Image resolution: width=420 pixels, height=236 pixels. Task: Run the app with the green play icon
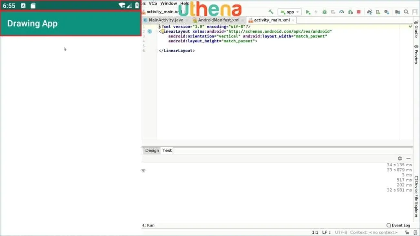point(308,12)
